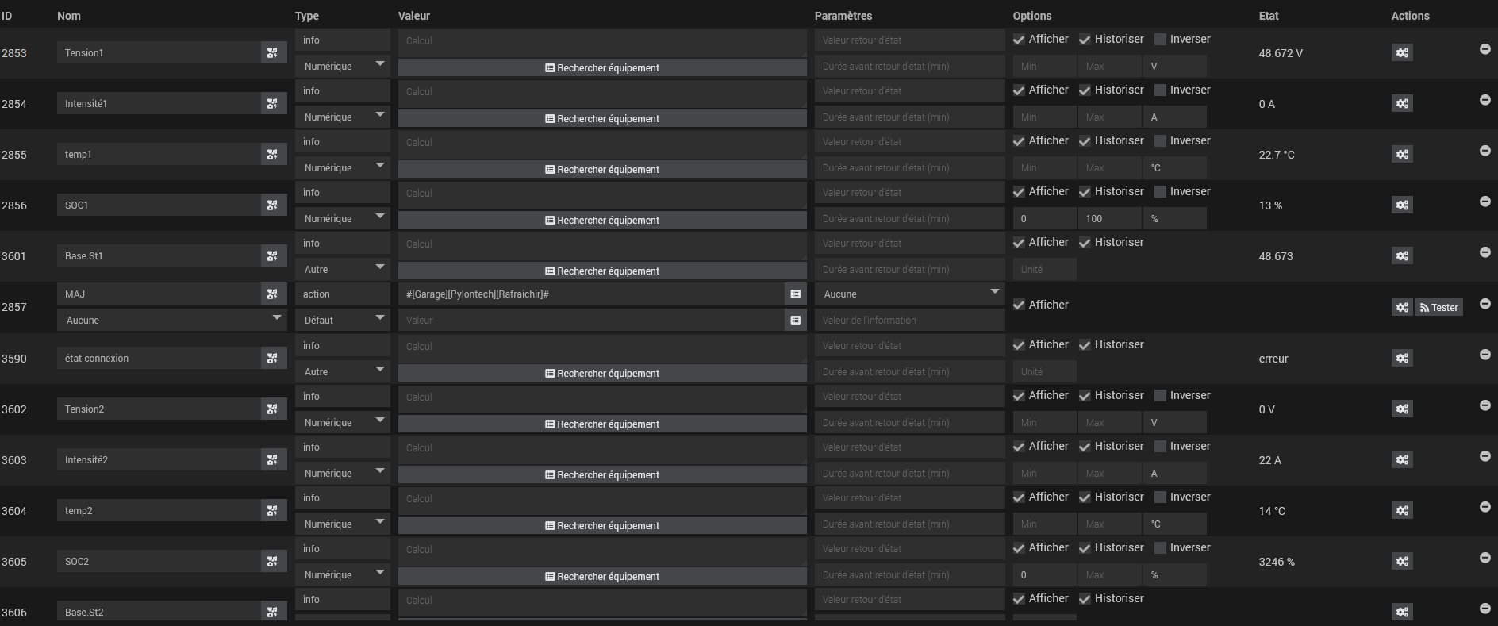Open command picker icon next to Rafraichir value
Screen dimensions: 1498x626
coord(795,294)
